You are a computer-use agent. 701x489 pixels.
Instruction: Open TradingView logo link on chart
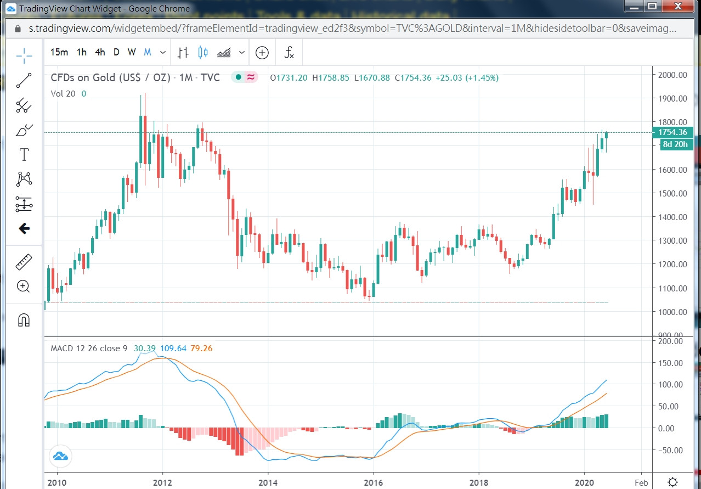point(60,456)
